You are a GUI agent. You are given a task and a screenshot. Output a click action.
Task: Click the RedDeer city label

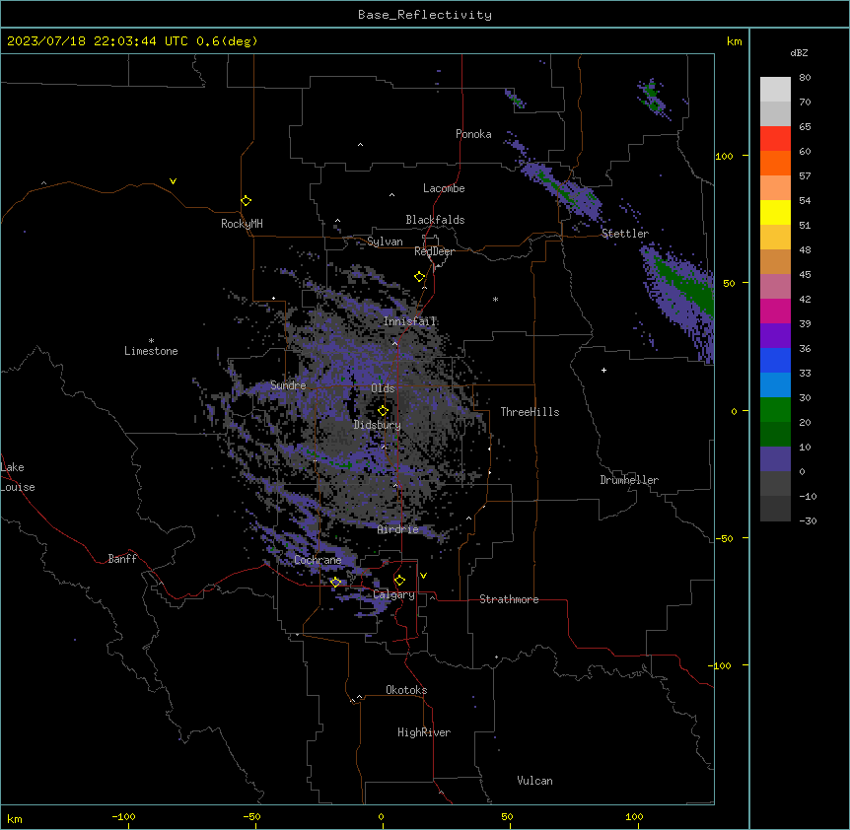pyautogui.click(x=434, y=251)
